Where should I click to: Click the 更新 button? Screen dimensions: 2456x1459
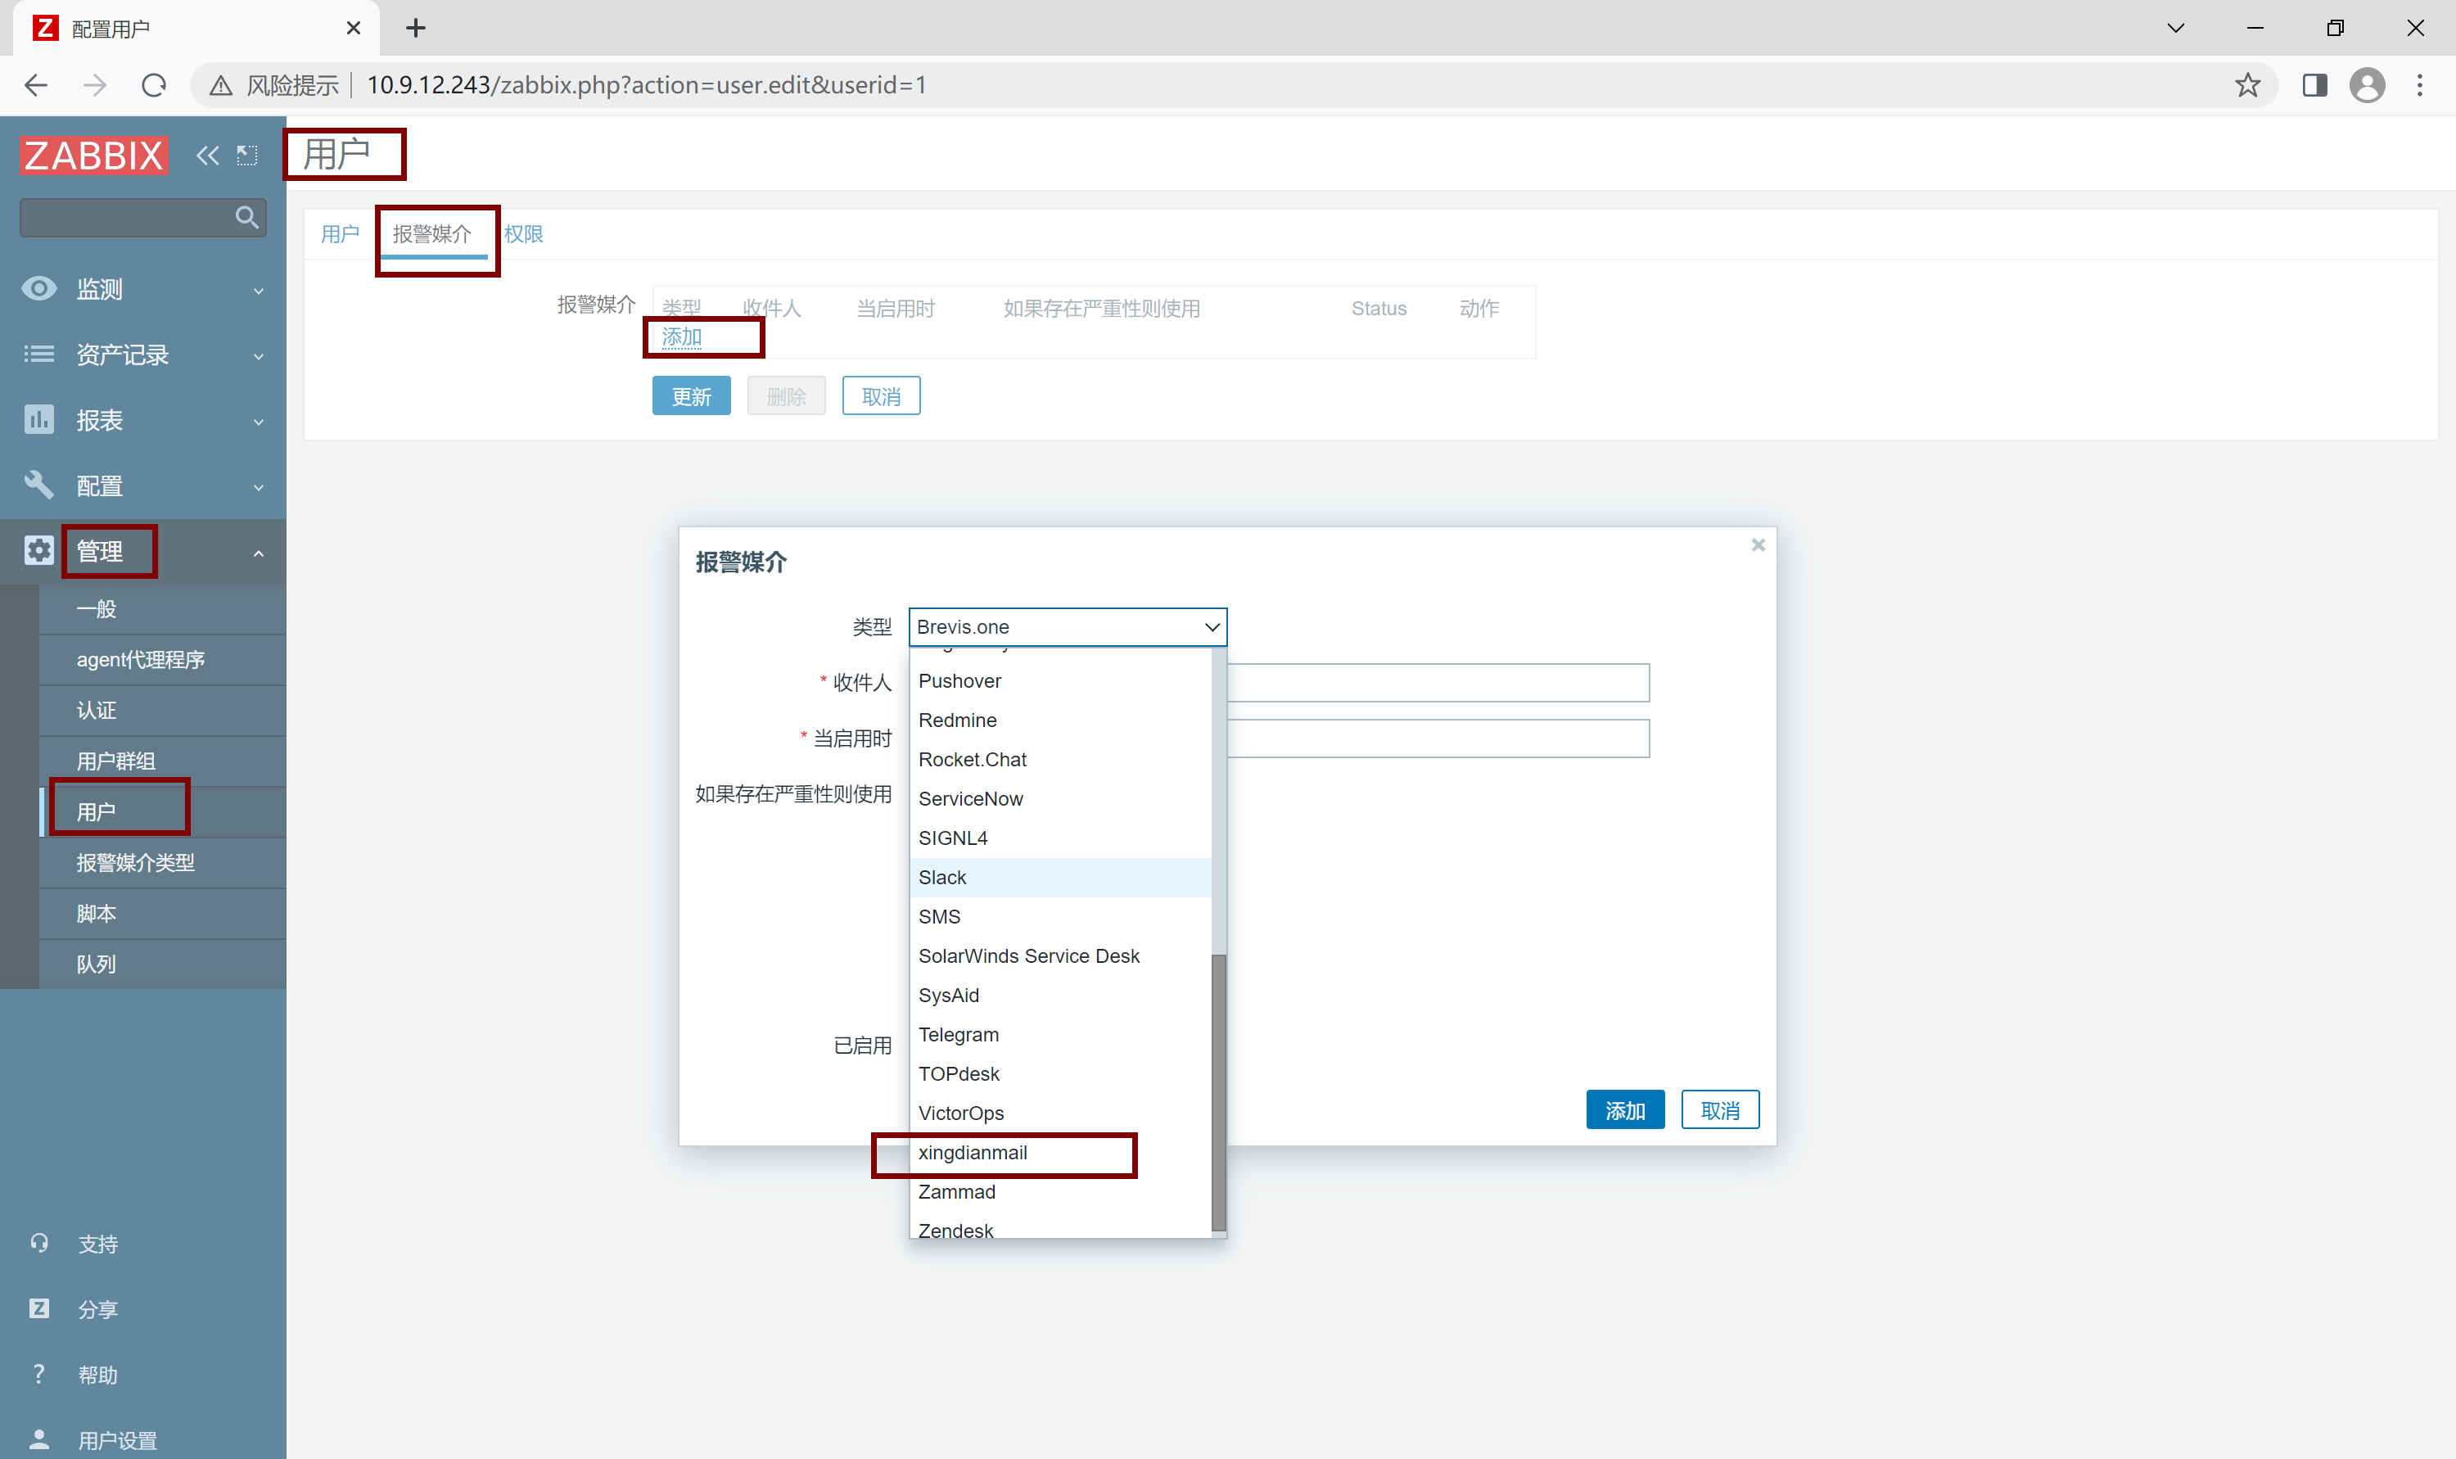pos(691,396)
